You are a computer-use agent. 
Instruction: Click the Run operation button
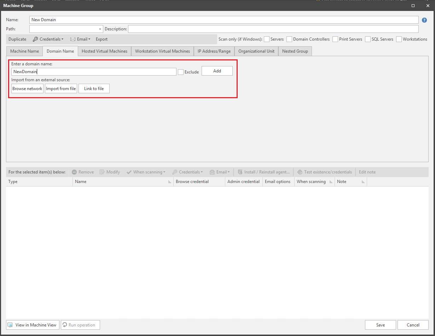coord(80,325)
